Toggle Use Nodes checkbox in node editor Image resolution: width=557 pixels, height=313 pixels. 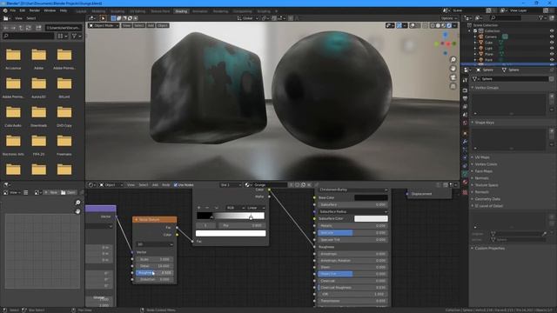pos(176,185)
